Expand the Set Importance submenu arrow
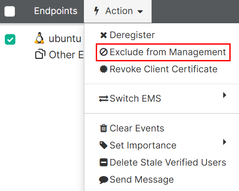Viewport: 239px width, 191px height. click(x=225, y=142)
